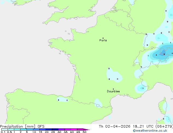This screenshot has width=173, height=133.
Task: Click the purple arrow tip above 50
Action: (87, 129)
